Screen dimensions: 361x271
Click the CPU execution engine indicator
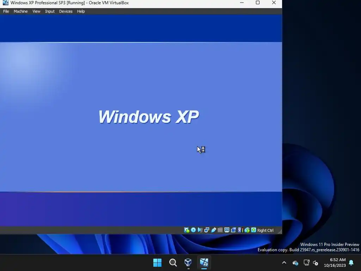pyautogui.click(x=240, y=230)
